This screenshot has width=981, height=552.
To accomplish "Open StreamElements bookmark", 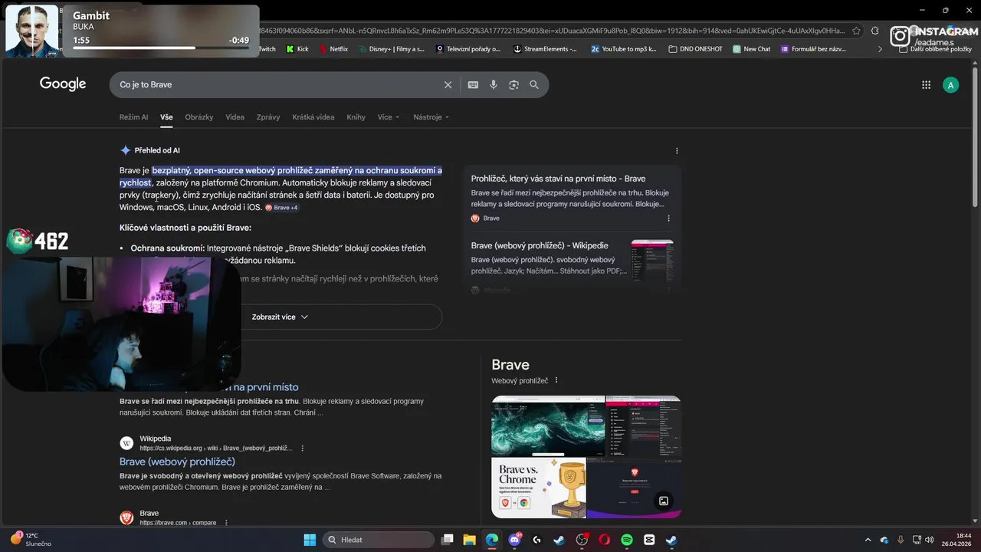I will point(545,49).
